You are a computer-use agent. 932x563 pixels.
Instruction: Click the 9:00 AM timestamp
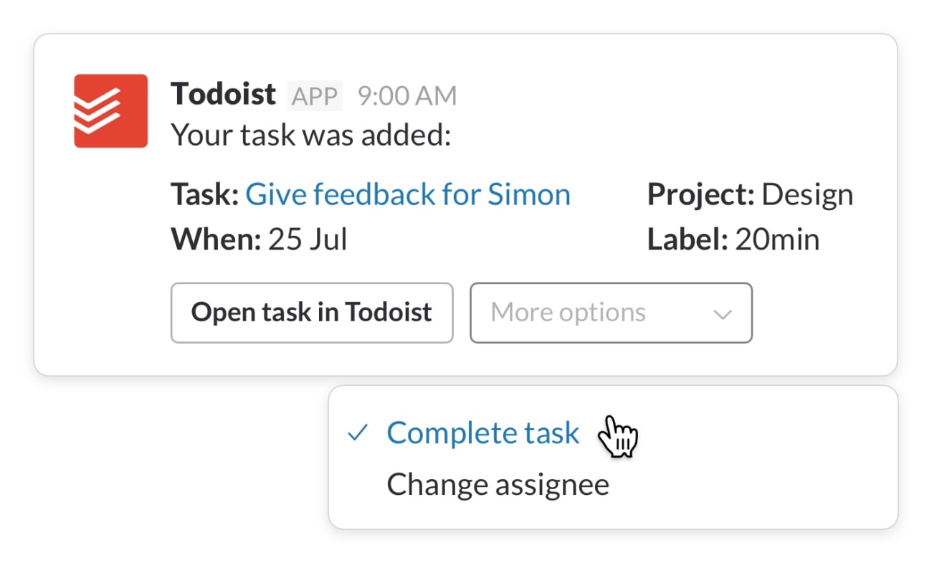(x=406, y=95)
